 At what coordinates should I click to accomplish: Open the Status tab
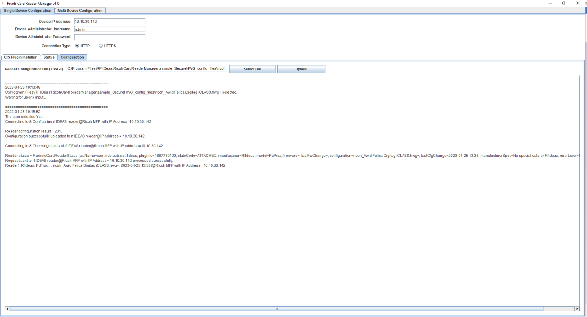(49, 57)
